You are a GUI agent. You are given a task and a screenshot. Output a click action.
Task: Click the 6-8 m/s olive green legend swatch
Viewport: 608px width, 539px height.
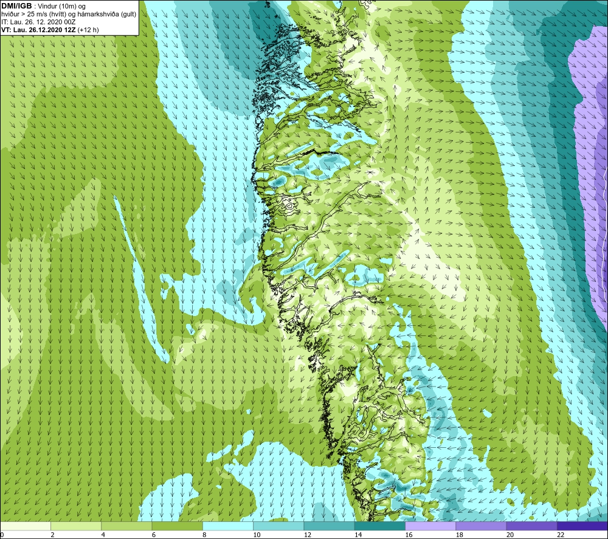(178, 526)
